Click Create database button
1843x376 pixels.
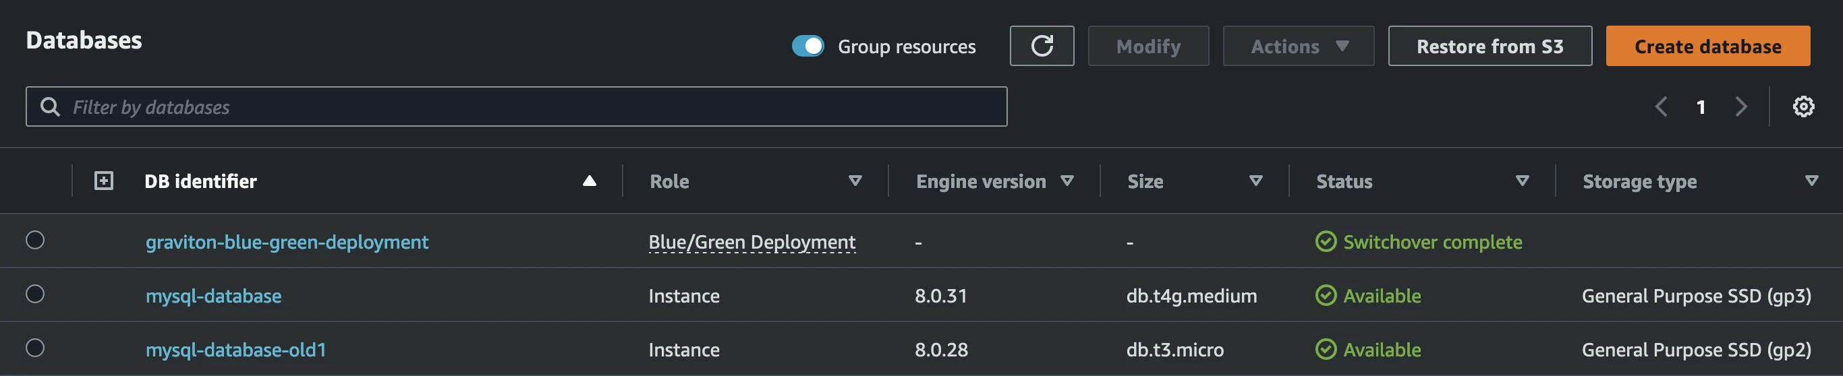click(x=1708, y=46)
